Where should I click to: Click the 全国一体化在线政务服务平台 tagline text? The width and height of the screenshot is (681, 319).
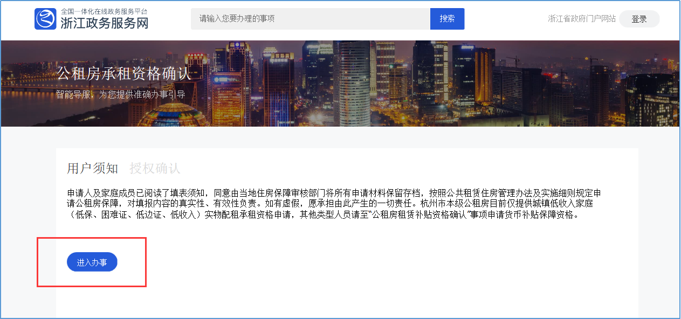click(x=104, y=11)
